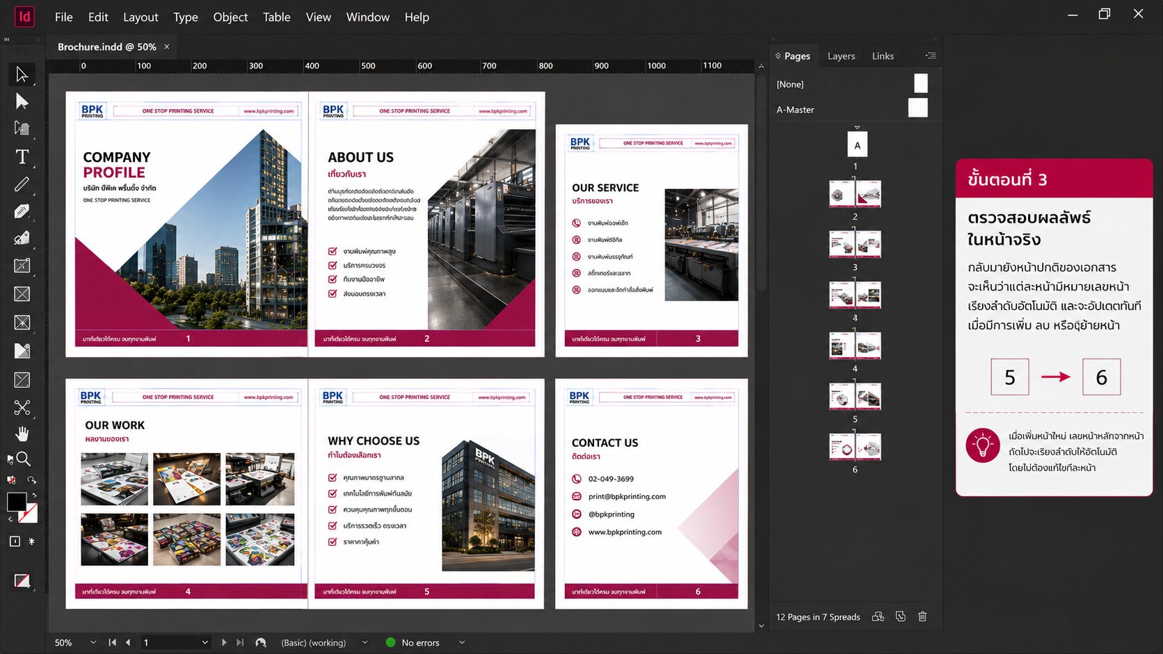Viewport: 1163px width, 654px height.
Task: Click the stroke color swatch (none)
Action: point(28,513)
